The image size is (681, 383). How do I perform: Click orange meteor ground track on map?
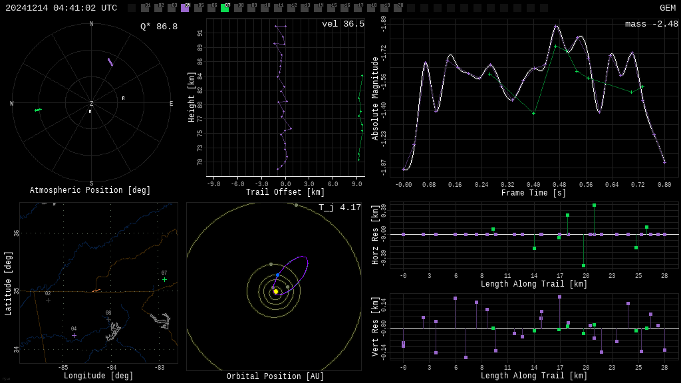pyautogui.click(x=96, y=291)
